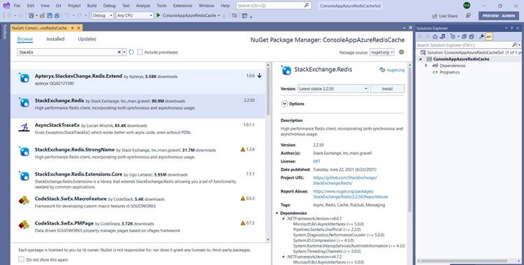
Task: Open startup project dropdown arrow beside ConsoleAppAzureRedisCache
Action: (x=219, y=15)
